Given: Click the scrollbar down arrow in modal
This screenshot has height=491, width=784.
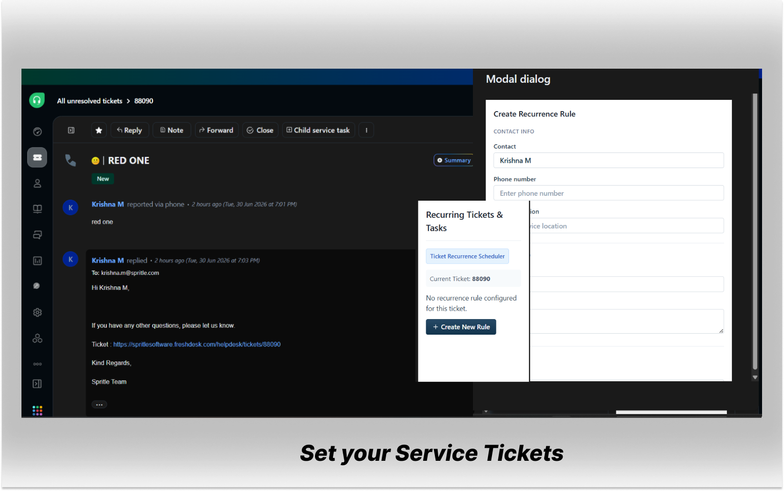Looking at the screenshot, I should coord(755,377).
